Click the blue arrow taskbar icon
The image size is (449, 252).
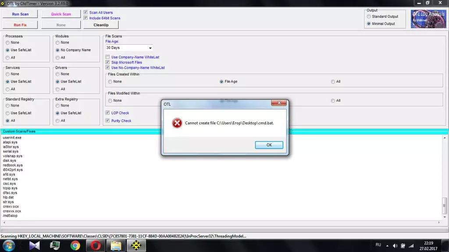coord(34,246)
